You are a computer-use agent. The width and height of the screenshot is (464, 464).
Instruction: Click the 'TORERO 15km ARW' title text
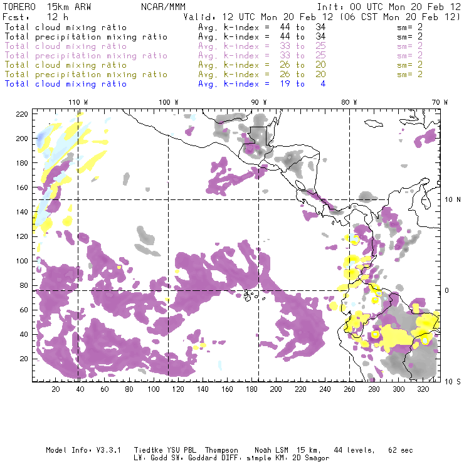(47, 7)
